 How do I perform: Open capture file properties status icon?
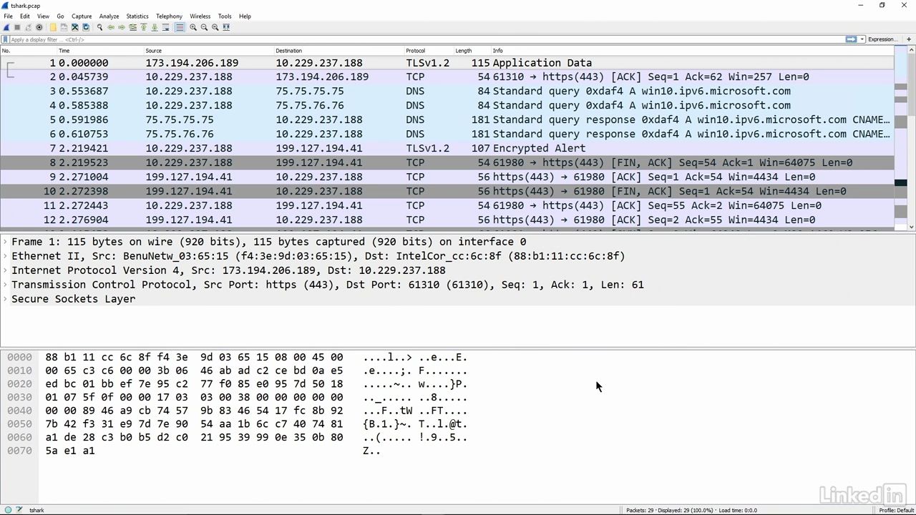click(x=19, y=510)
